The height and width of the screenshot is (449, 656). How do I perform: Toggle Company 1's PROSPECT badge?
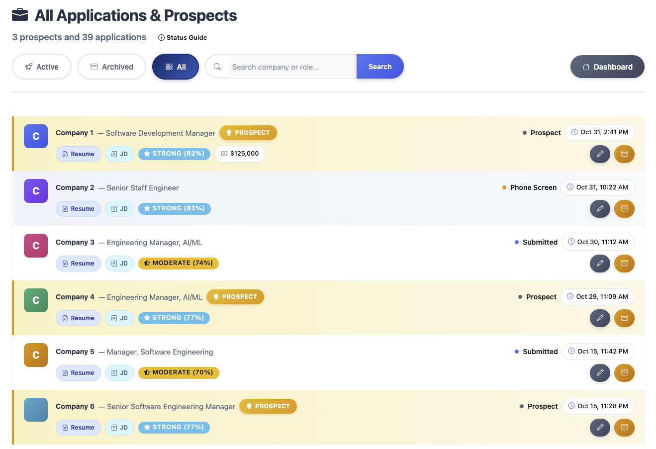[248, 133]
